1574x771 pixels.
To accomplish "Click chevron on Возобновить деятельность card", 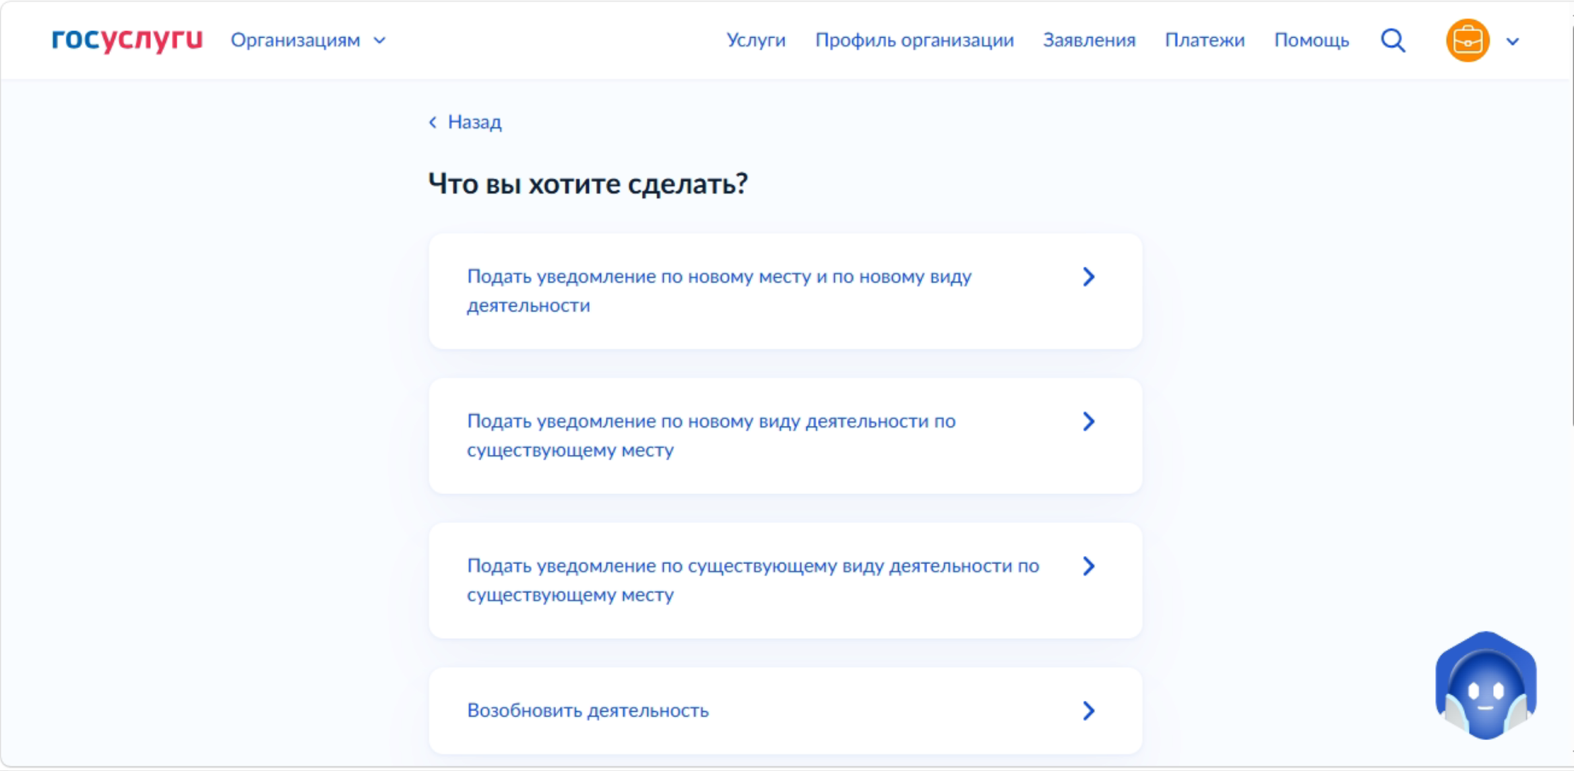I will tap(1088, 710).
